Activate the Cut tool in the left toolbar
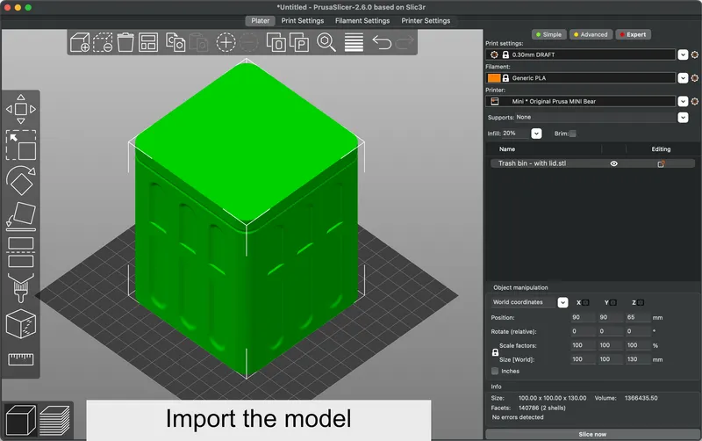702x441 pixels. pyautogui.click(x=20, y=250)
